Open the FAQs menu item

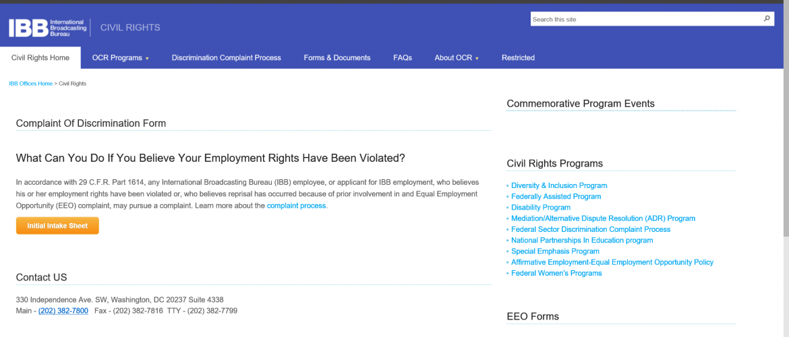tap(403, 58)
